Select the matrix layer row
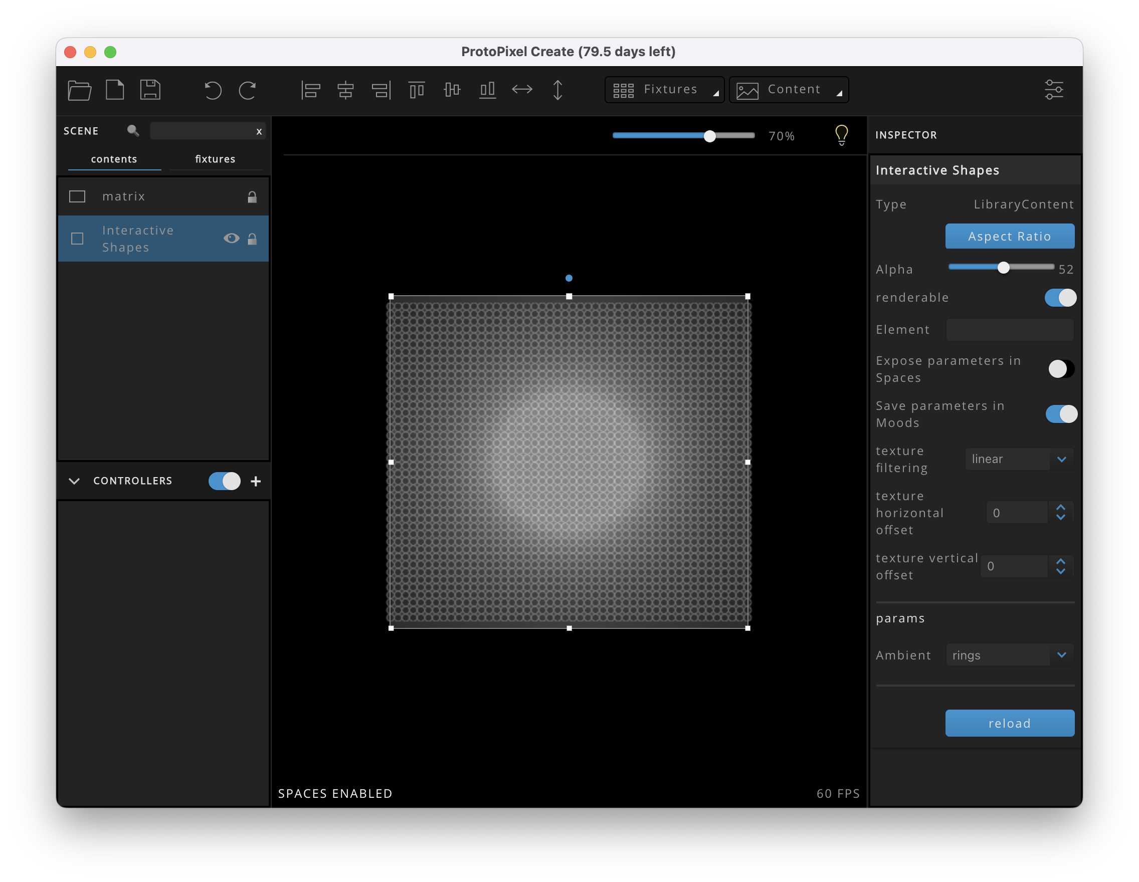This screenshot has width=1139, height=882. pos(163,196)
